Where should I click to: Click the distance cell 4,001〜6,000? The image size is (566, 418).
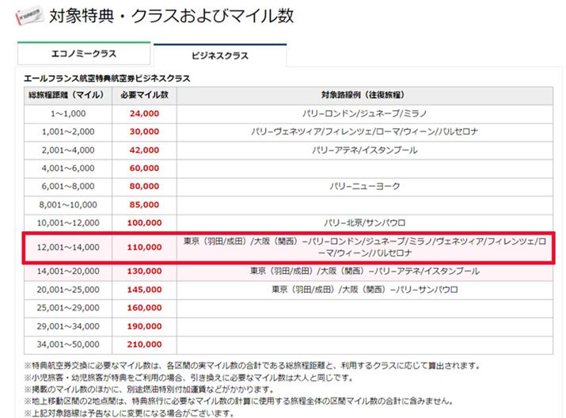tap(68, 168)
